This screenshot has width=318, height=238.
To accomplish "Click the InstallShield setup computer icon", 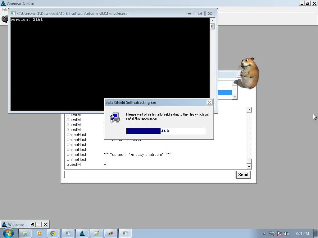I will point(115,117).
